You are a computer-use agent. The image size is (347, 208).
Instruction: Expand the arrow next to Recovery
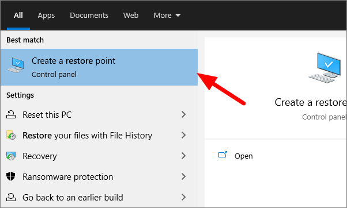[x=183, y=156]
